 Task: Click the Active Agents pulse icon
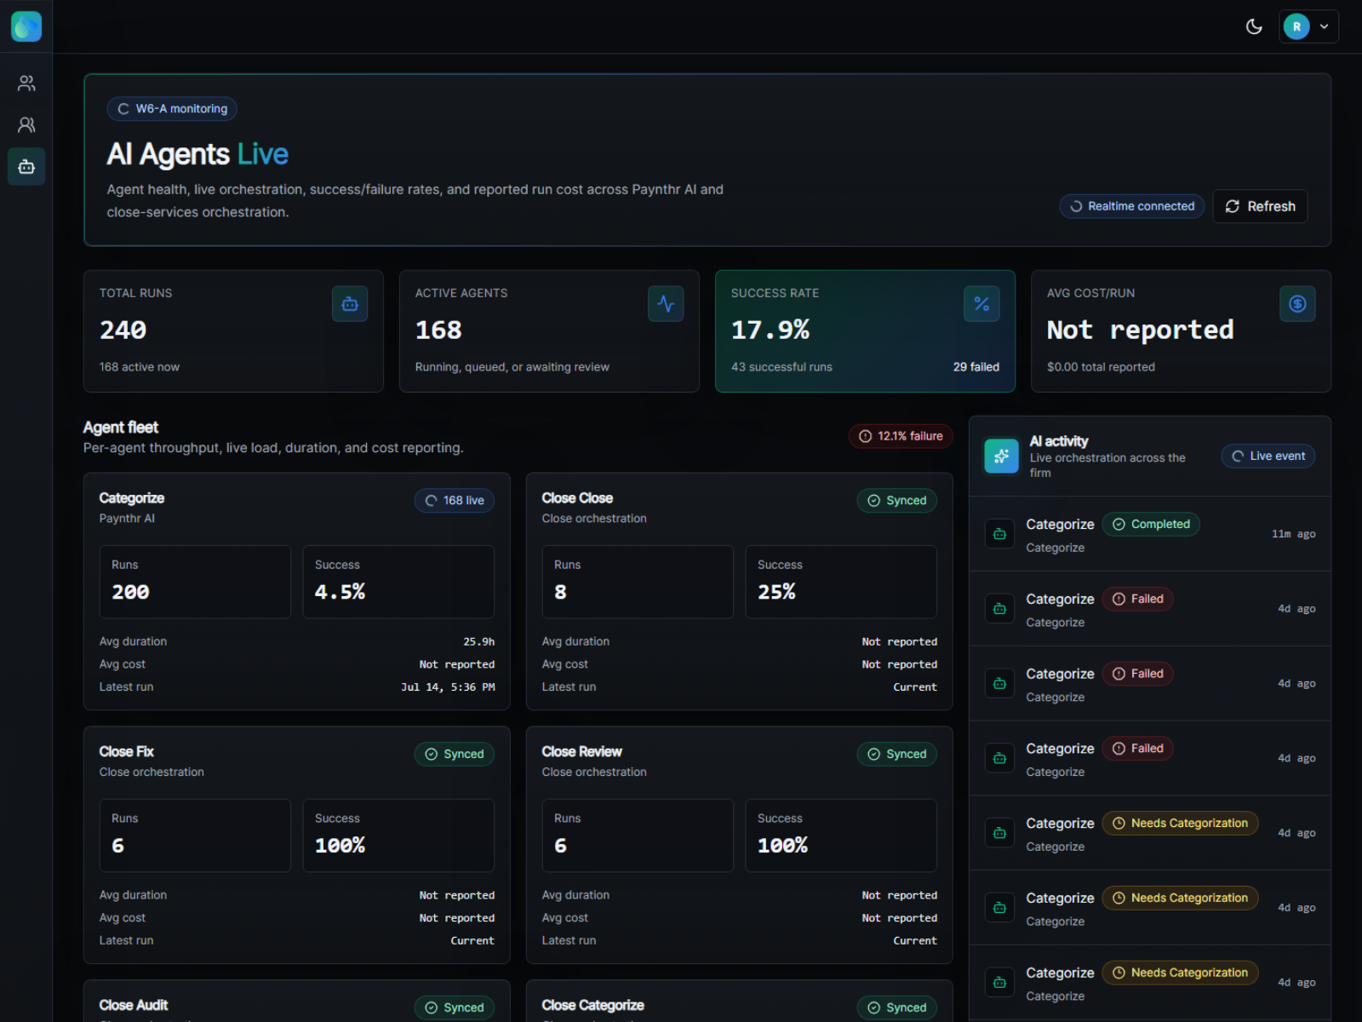tap(666, 304)
